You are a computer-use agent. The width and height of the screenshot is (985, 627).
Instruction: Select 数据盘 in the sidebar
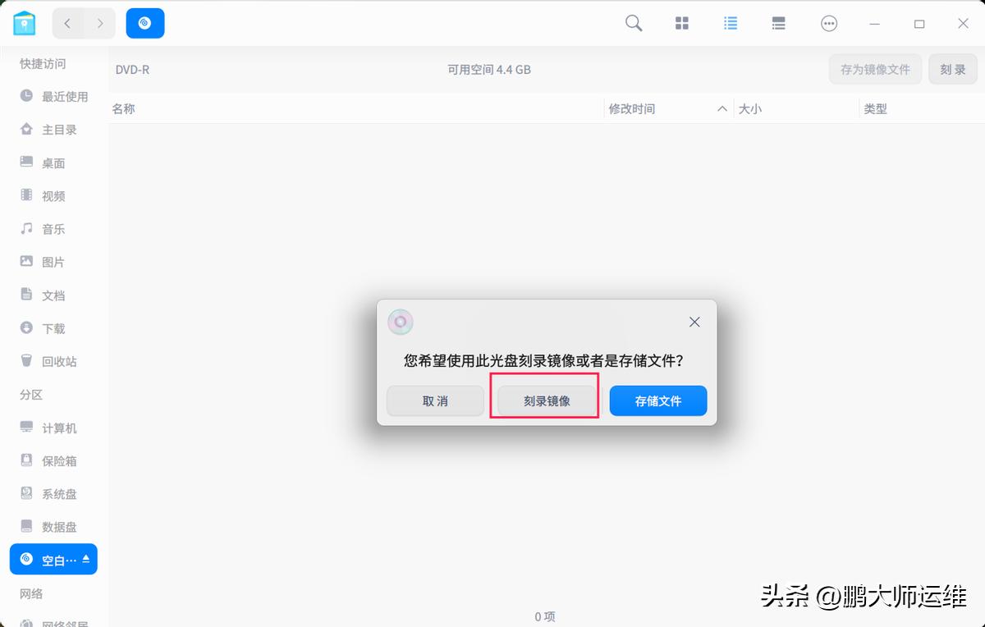[56, 526]
